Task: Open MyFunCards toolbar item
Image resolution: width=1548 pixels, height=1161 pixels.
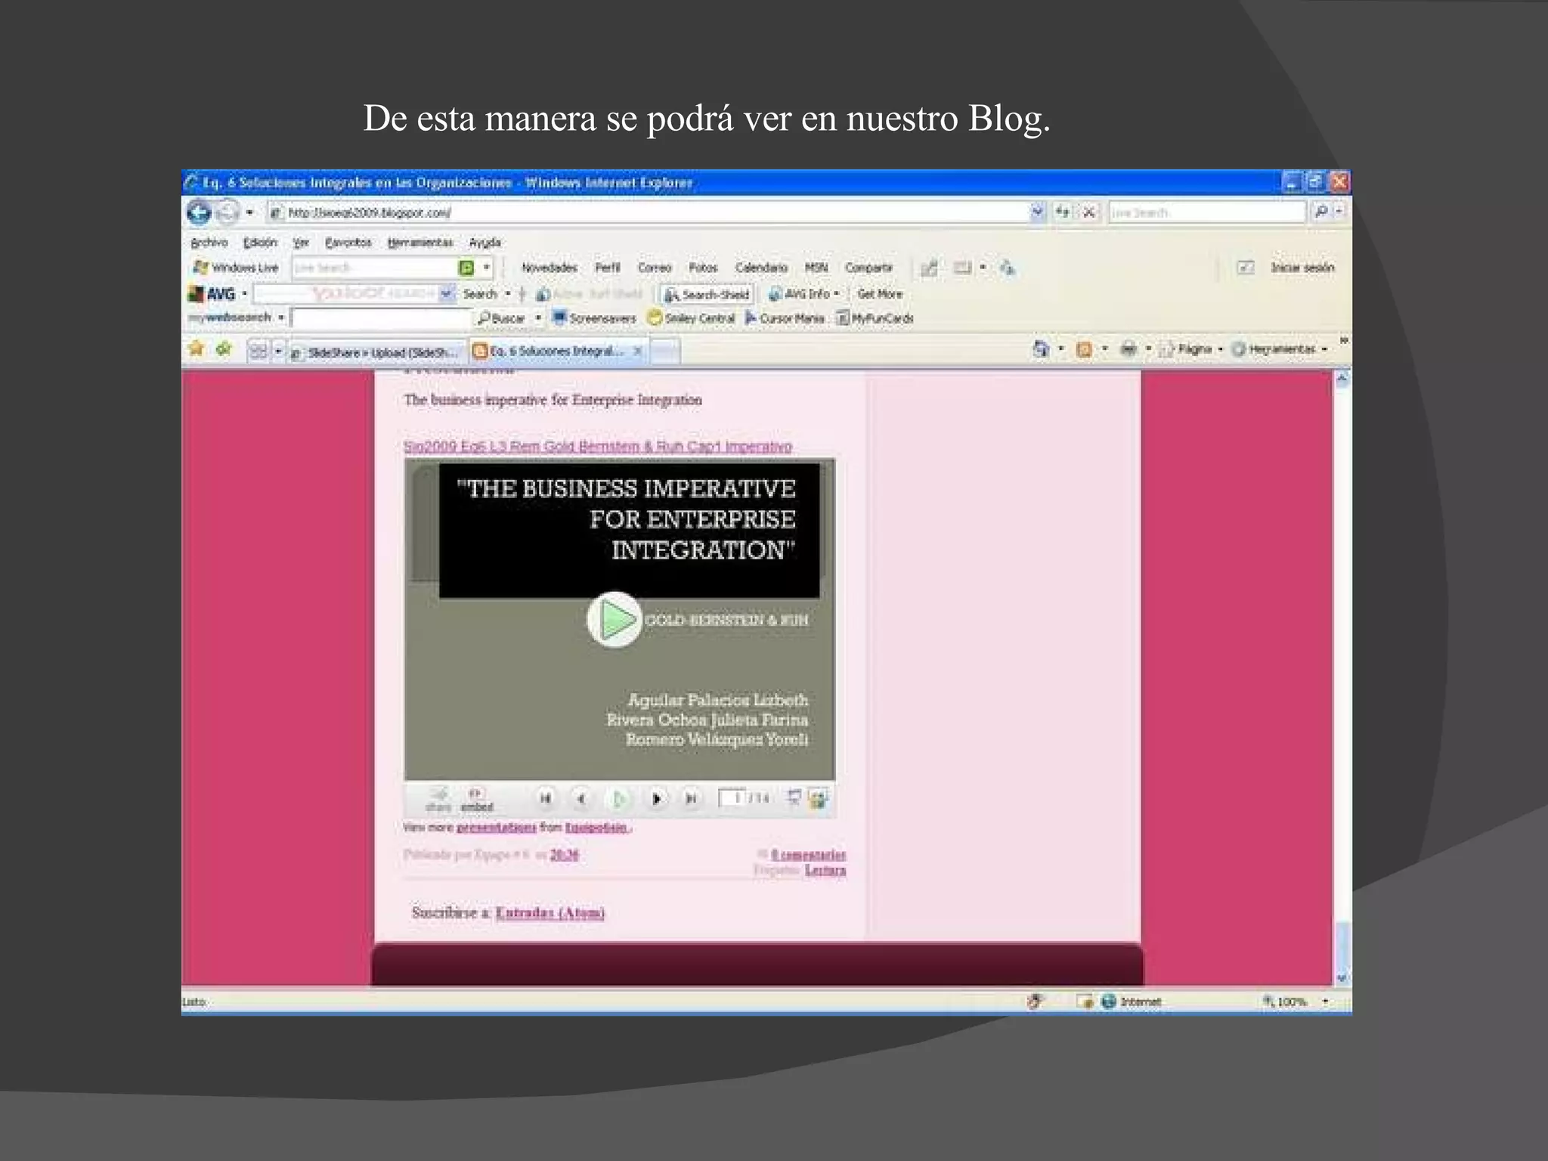Action: pos(875,318)
